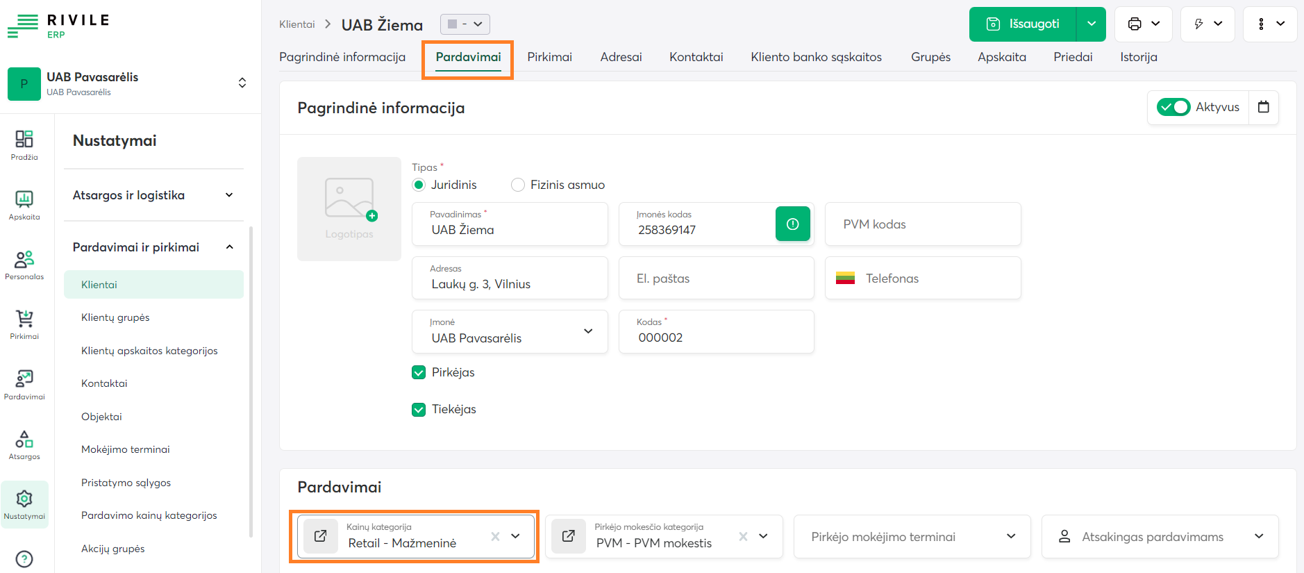Open the color label selector beside UAB Žiema
The width and height of the screenshot is (1304, 573).
coord(465,24)
